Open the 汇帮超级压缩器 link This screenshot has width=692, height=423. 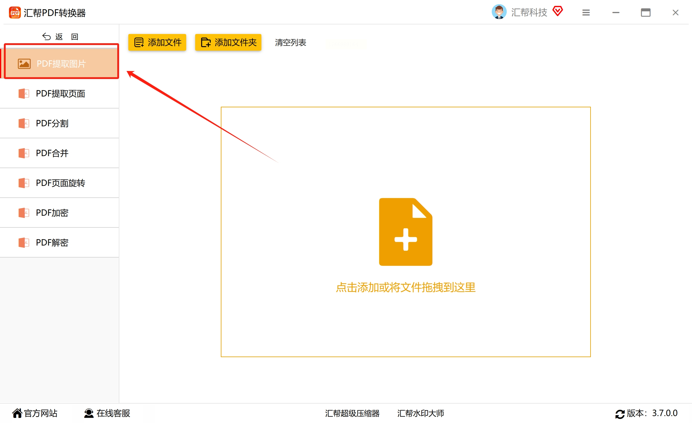352,413
